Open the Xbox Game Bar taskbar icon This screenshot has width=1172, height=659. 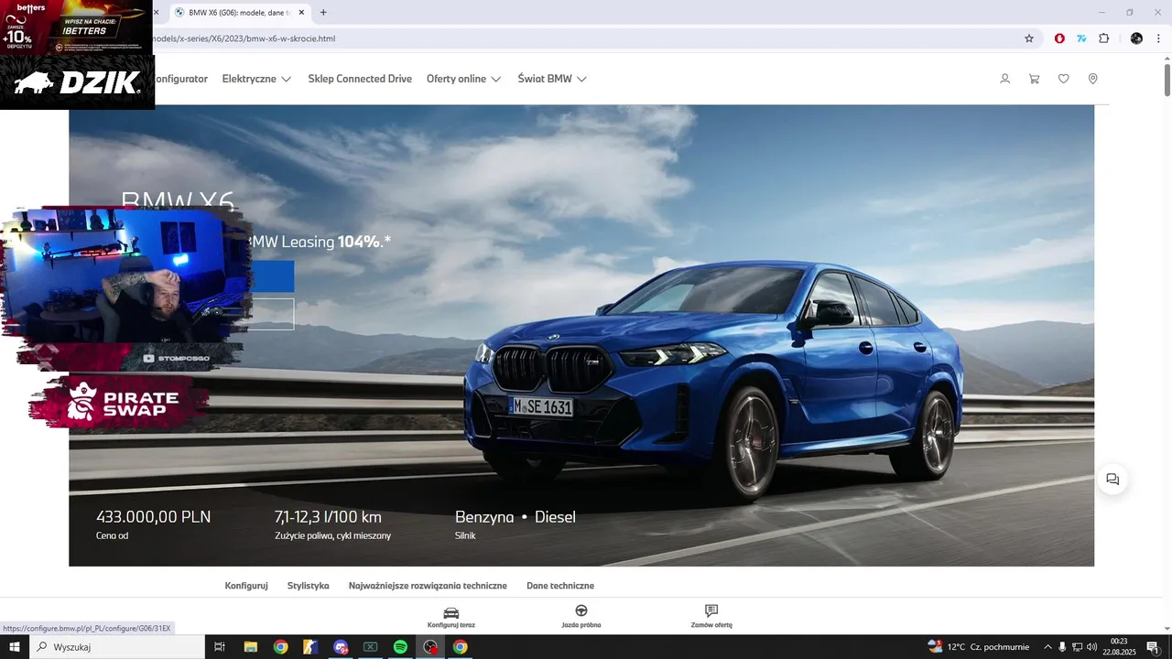click(370, 647)
